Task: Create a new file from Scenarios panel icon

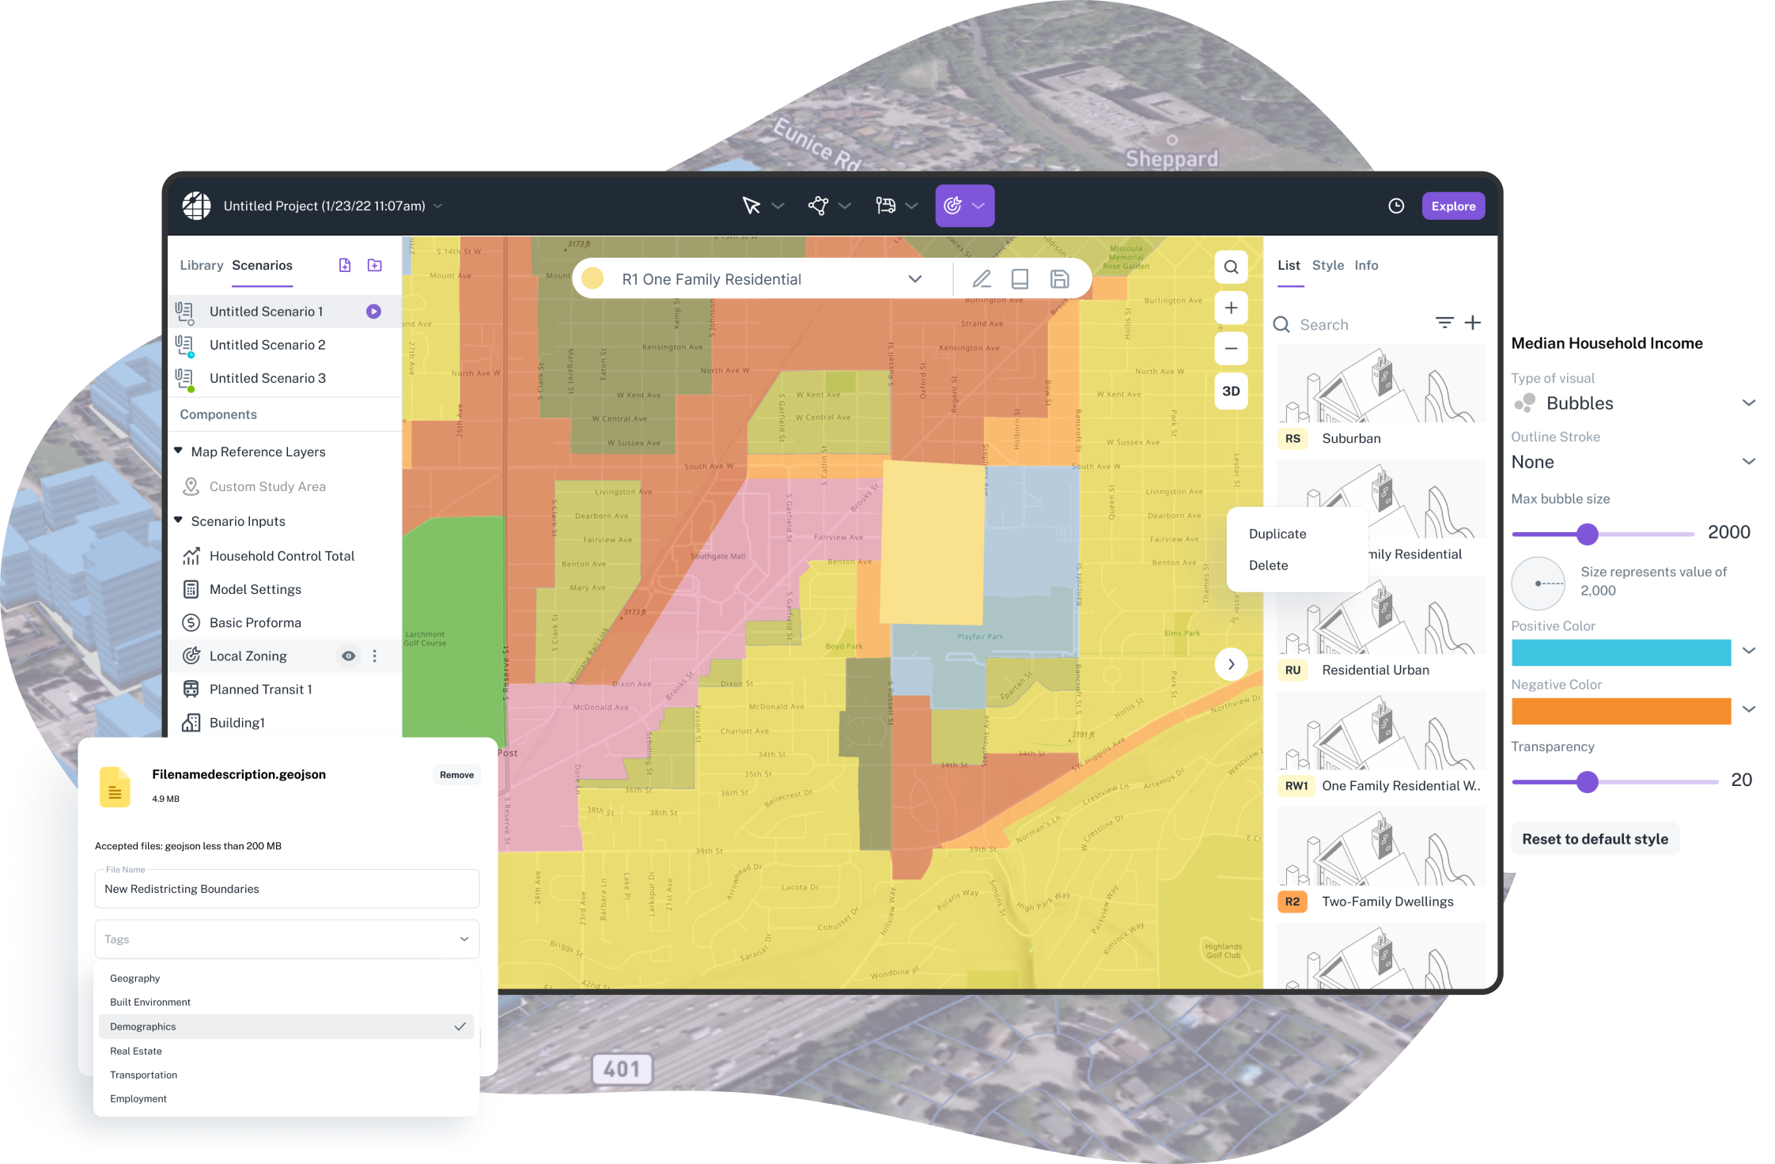Action: tap(346, 265)
